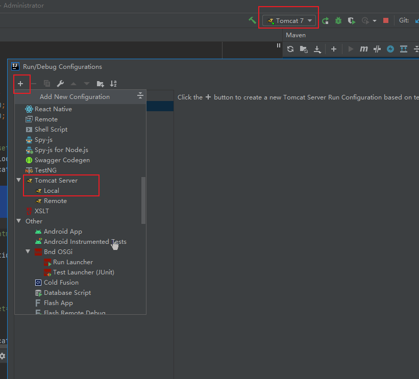Select Local under Tomcat Server

(51, 191)
